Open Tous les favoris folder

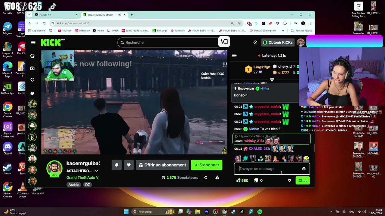(x=301, y=31)
